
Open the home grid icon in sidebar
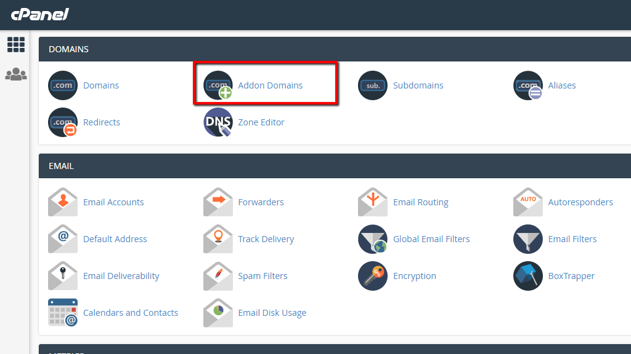16,44
